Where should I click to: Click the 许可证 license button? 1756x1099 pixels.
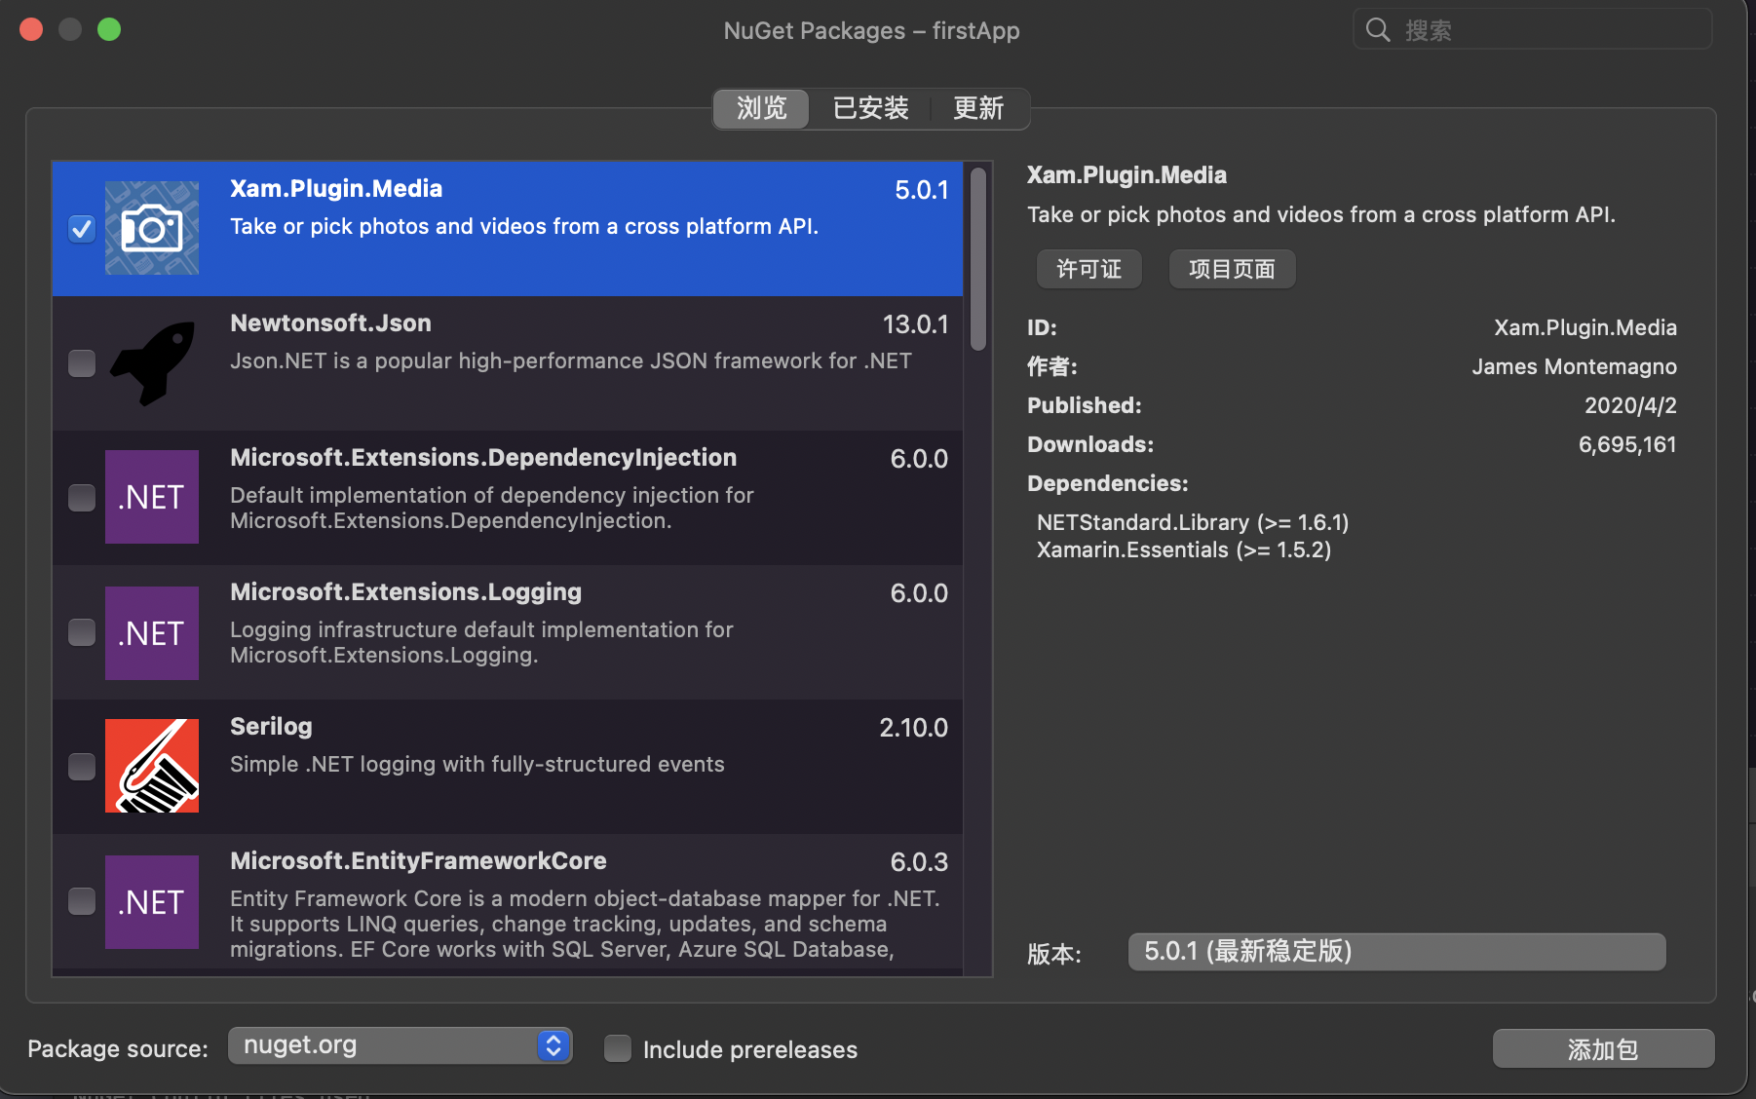coord(1088,269)
